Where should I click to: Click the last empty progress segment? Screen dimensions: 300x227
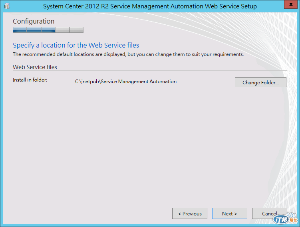[x=76, y=30]
